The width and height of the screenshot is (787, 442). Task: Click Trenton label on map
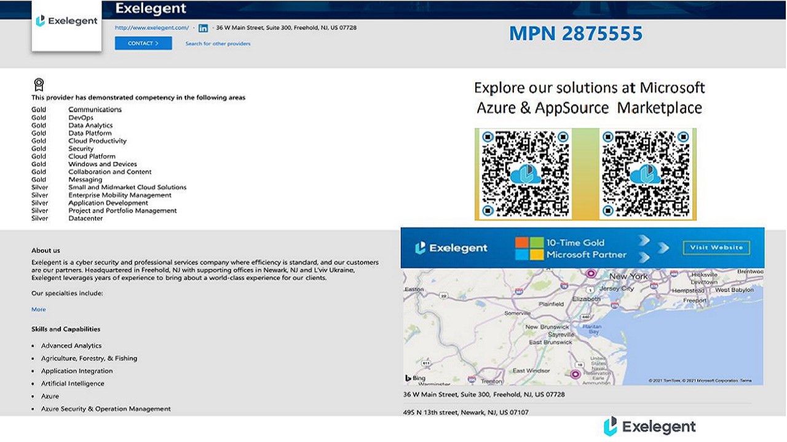coord(492,381)
